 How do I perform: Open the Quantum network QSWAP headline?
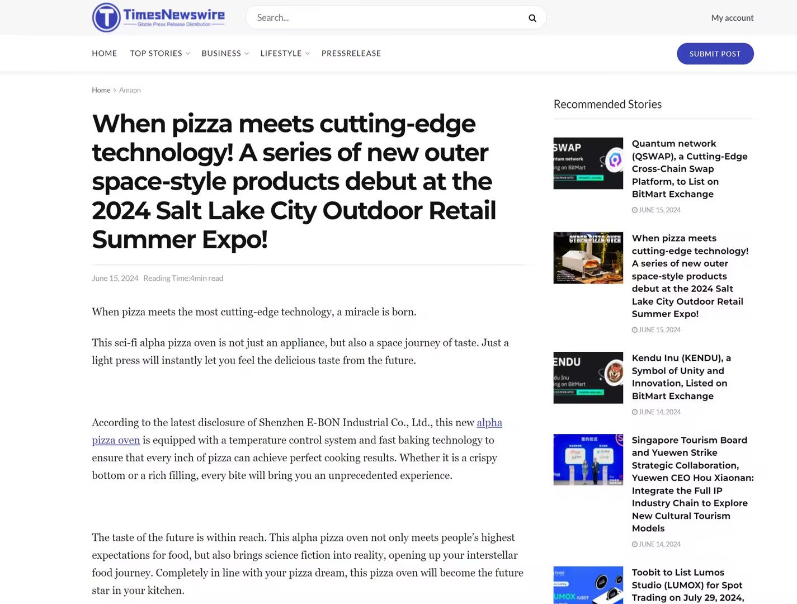click(x=689, y=169)
